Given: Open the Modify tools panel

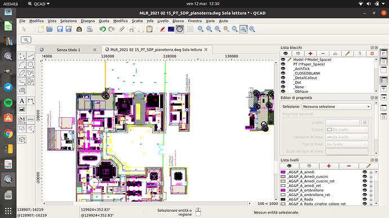Looking at the screenshot, I should pos(22,121).
